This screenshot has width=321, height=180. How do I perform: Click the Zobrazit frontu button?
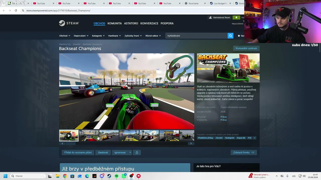pyautogui.click(x=244, y=152)
